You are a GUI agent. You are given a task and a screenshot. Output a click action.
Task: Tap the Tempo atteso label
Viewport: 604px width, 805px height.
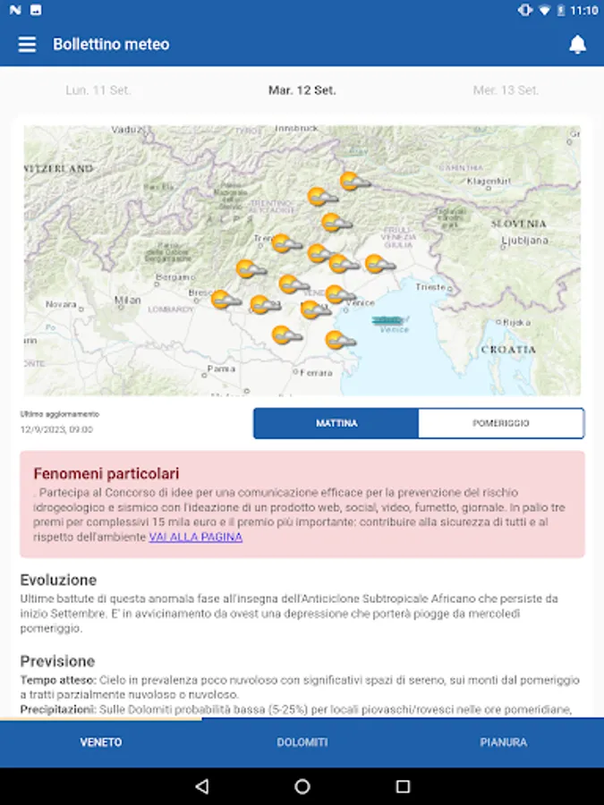click(x=58, y=680)
